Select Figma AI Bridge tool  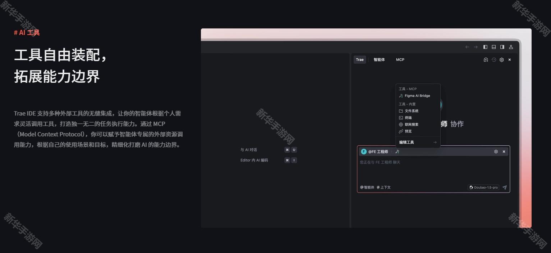point(417,96)
